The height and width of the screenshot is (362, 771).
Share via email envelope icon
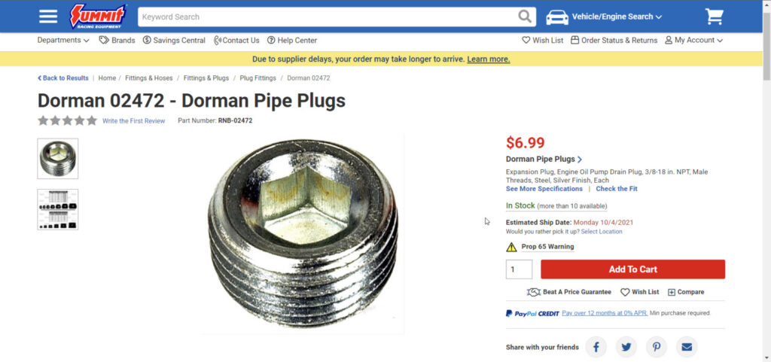[686, 347]
